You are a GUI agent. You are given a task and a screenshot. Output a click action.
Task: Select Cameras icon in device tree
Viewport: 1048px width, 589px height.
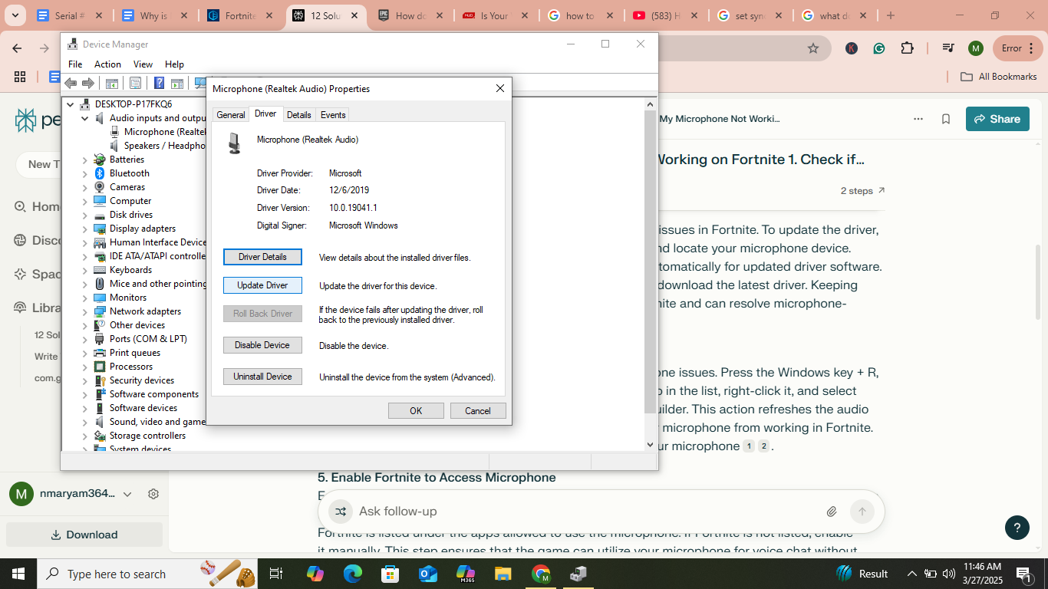pyautogui.click(x=99, y=187)
